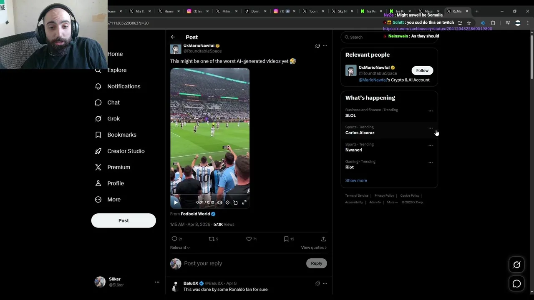This screenshot has width=534, height=300.
Task: Open the Privacy Policy footer link
Action: [x=384, y=196]
